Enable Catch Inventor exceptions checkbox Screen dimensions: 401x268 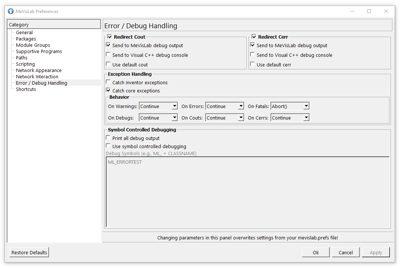108,82
